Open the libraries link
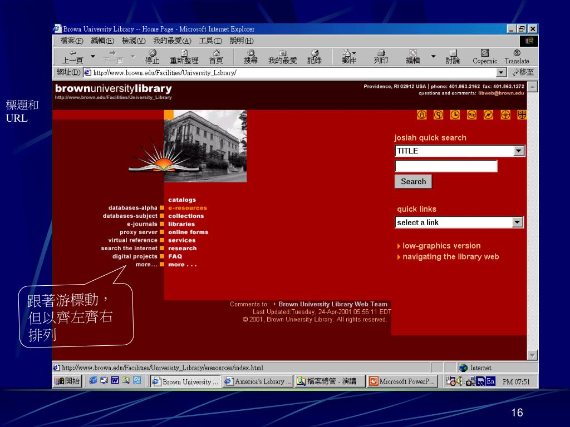570x427 pixels. tap(181, 224)
